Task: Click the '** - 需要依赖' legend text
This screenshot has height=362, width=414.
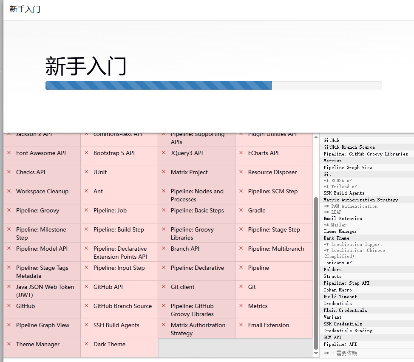Action: pyautogui.click(x=340, y=353)
